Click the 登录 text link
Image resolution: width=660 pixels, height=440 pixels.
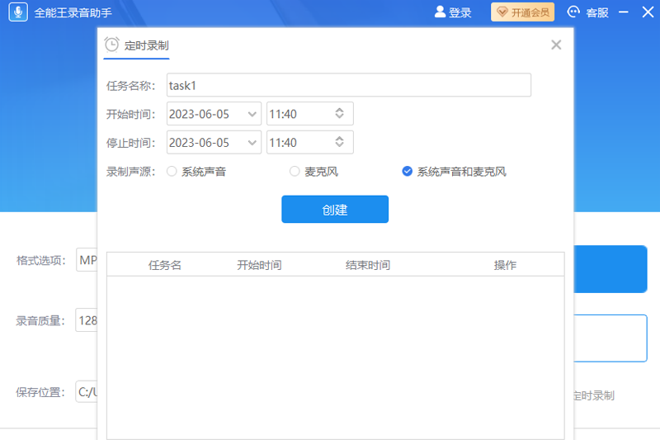click(x=460, y=12)
